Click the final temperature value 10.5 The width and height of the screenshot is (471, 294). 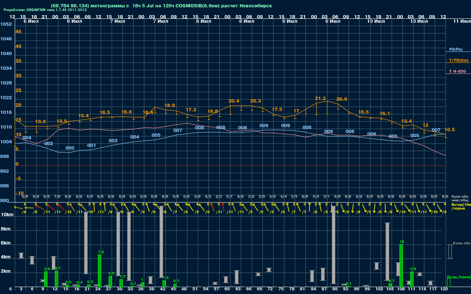pyautogui.click(x=450, y=130)
